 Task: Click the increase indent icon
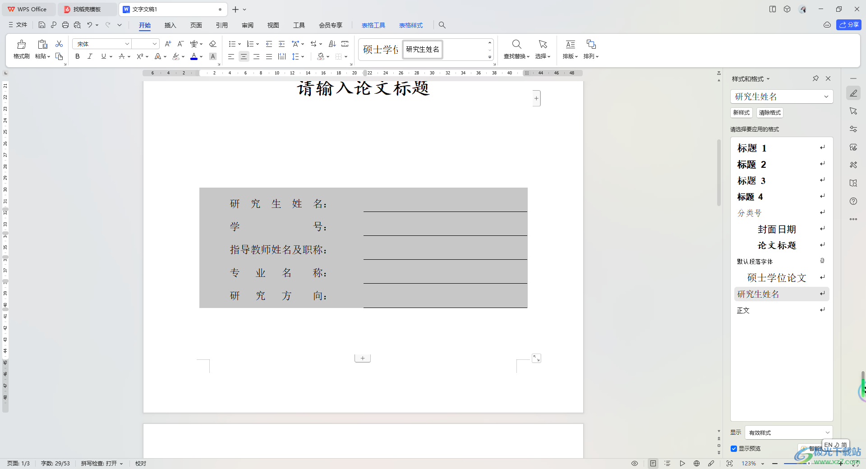(x=281, y=44)
